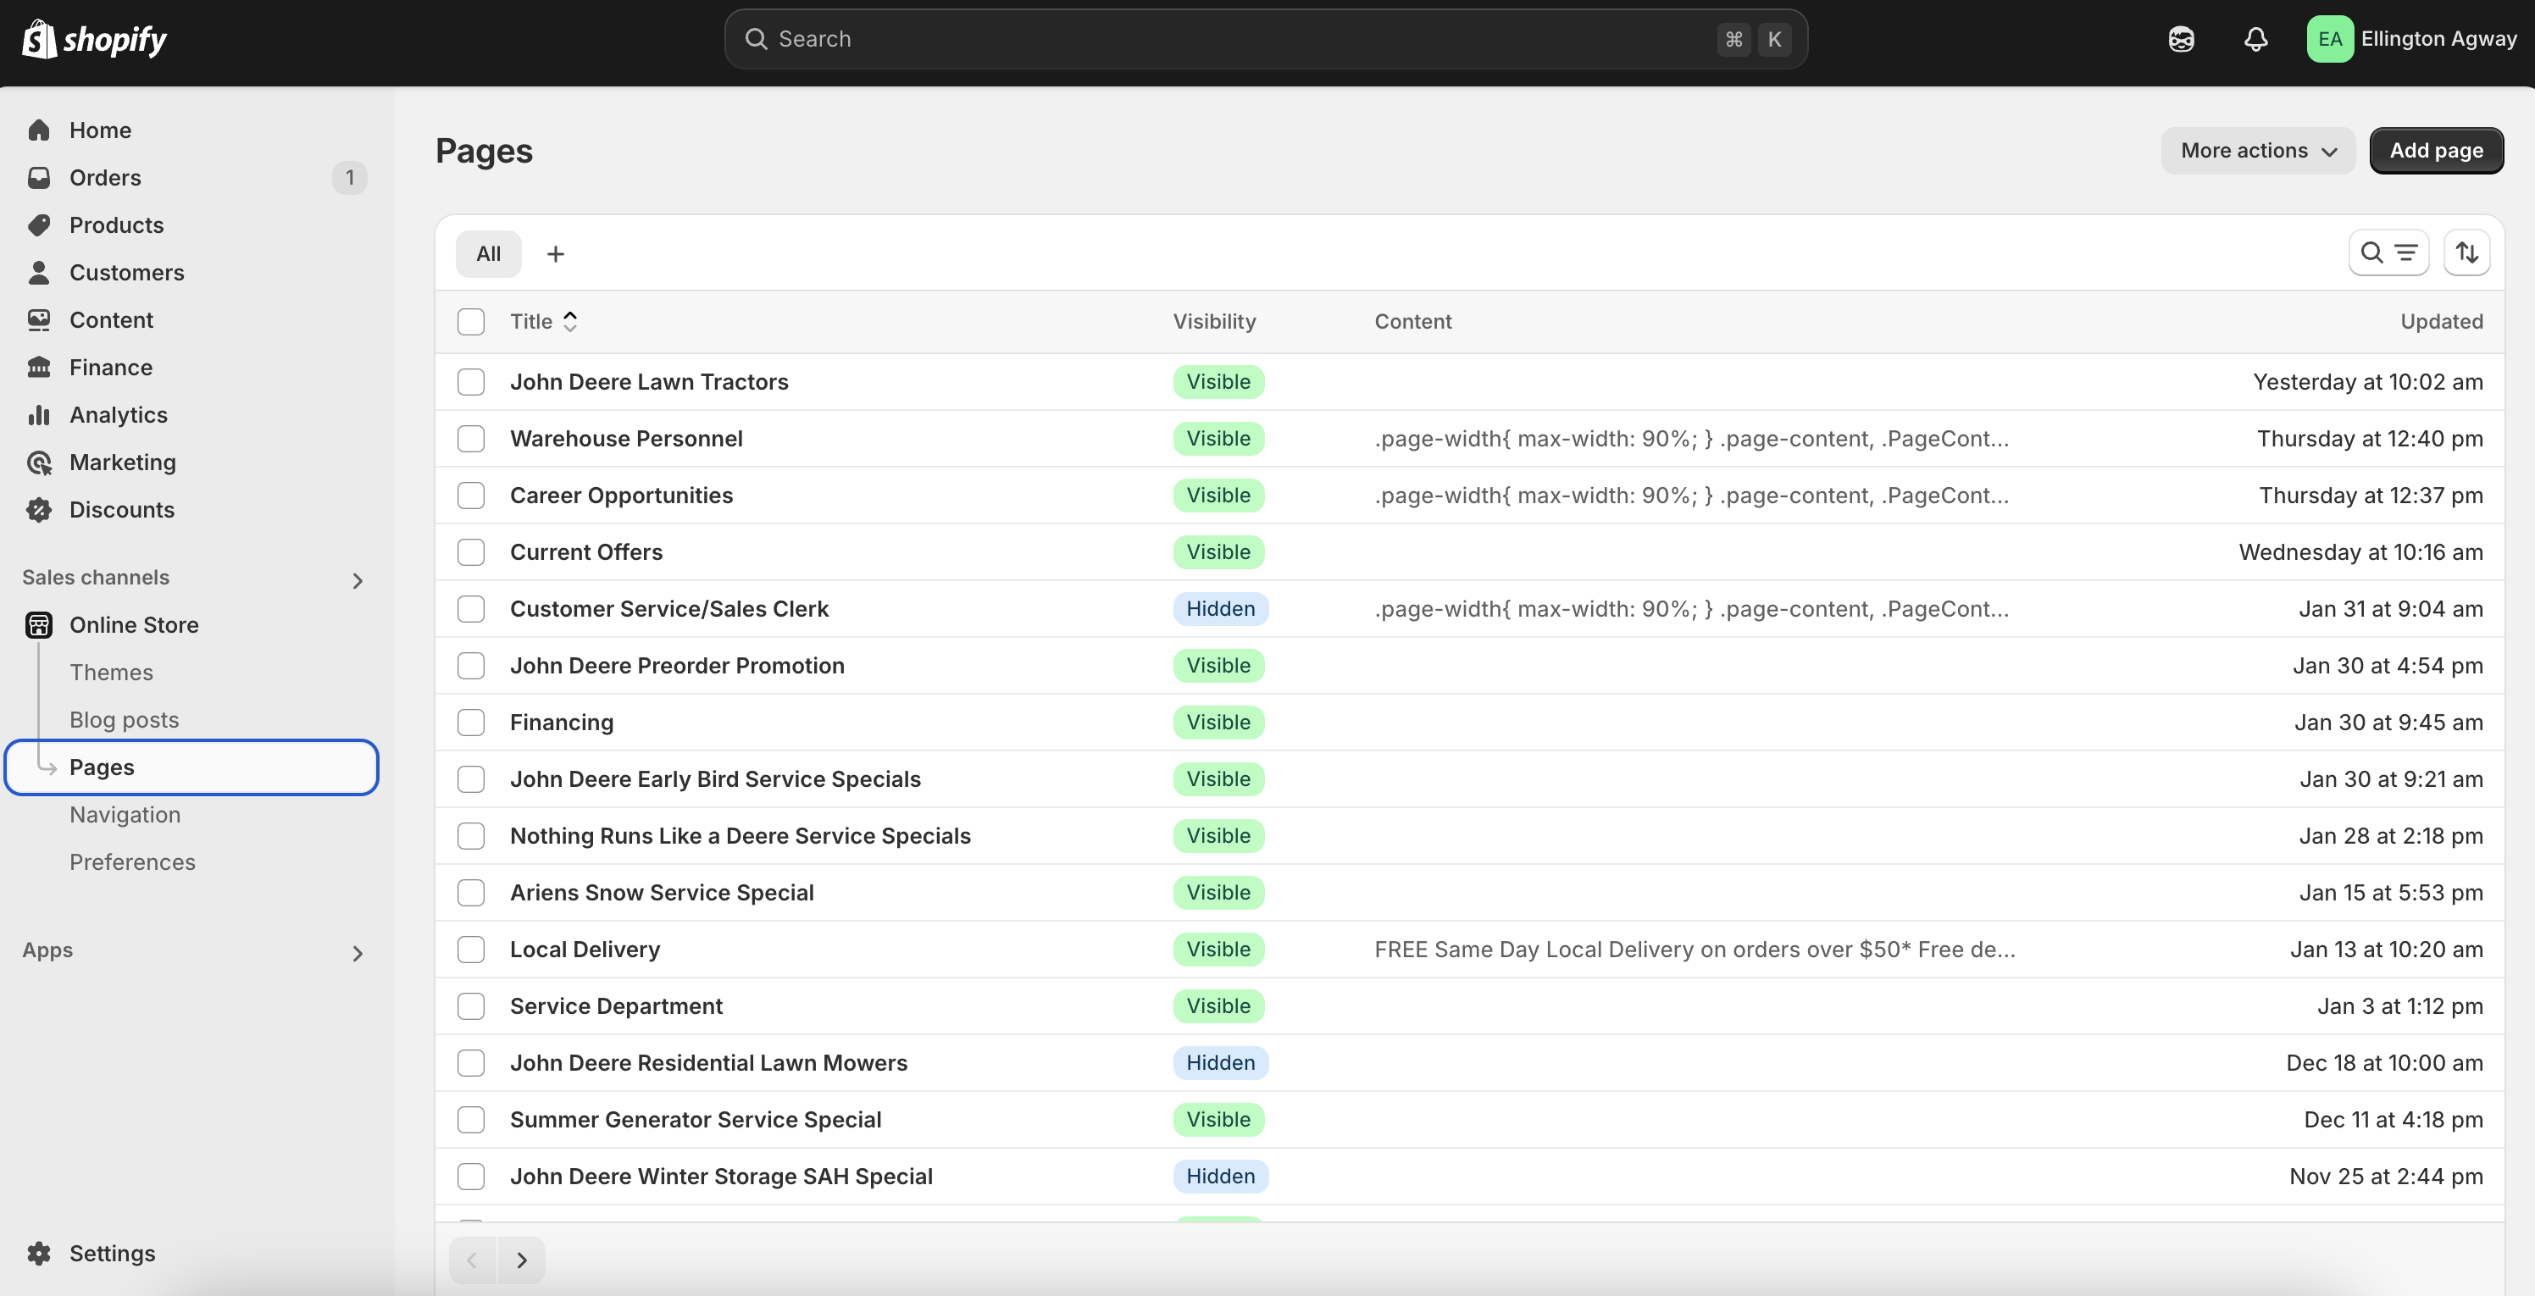Open the Career Opportunities page link

[621, 495]
